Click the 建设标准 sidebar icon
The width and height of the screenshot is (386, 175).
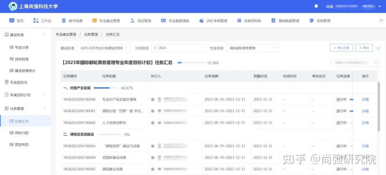click(7, 35)
